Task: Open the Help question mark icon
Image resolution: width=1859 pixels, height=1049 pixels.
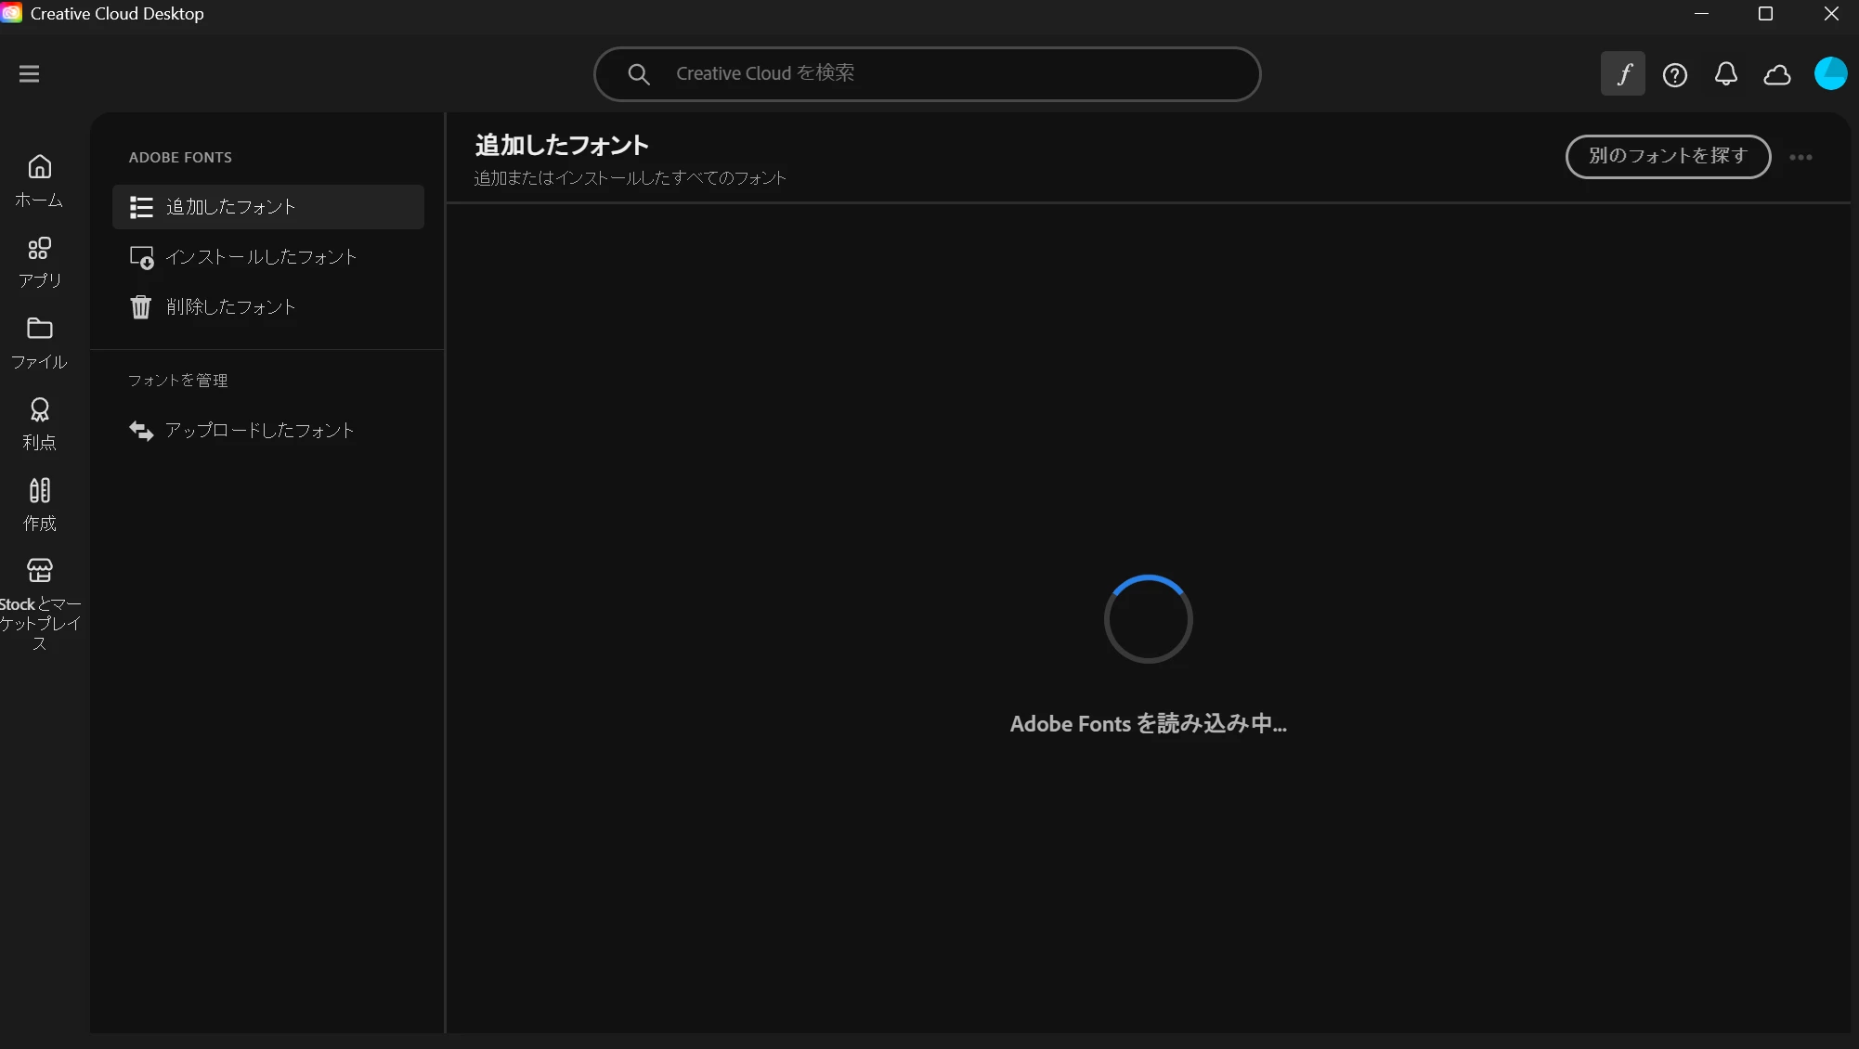Action: (x=1674, y=74)
